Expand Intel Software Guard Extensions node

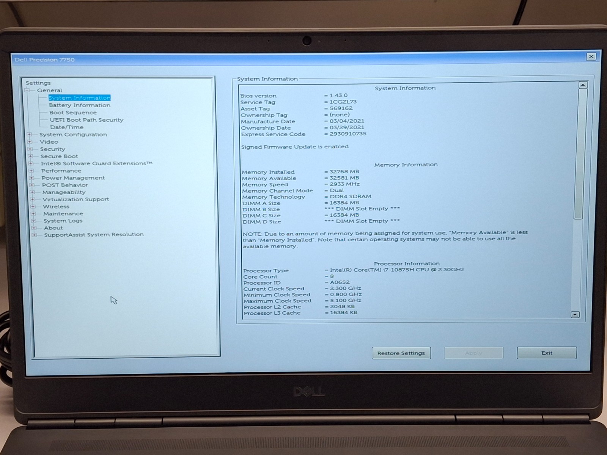[x=31, y=163]
